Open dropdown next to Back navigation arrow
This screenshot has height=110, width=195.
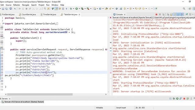[x=146, y=9]
